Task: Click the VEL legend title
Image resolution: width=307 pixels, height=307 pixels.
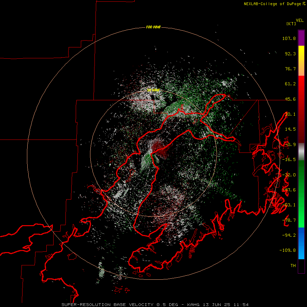Action: (299, 20)
